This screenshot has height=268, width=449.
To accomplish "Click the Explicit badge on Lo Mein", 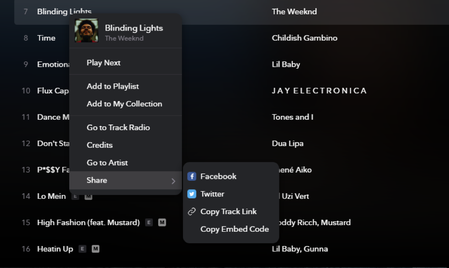I will click(x=75, y=196).
